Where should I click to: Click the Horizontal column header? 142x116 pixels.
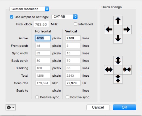point(43,31)
